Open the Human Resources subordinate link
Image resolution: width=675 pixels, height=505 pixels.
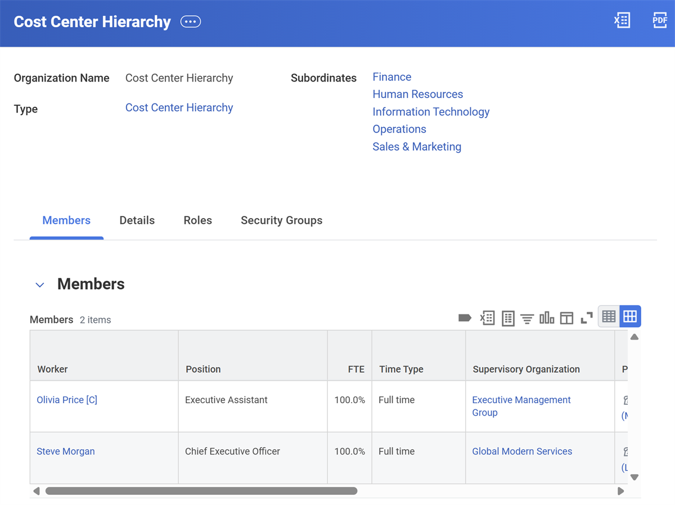click(418, 94)
